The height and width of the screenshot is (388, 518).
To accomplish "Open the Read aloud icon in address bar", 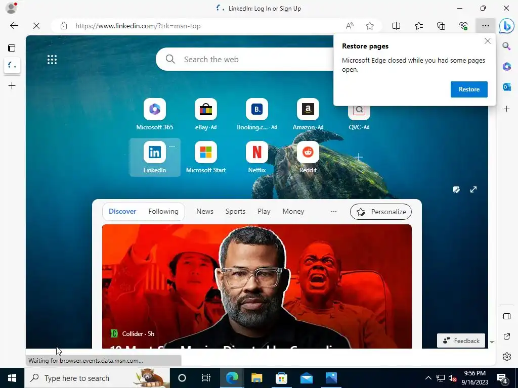I will (x=350, y=26).
